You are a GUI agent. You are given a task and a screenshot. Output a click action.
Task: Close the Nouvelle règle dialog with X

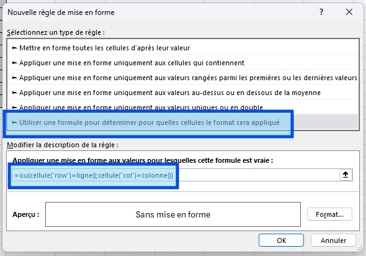coord(349,12)
